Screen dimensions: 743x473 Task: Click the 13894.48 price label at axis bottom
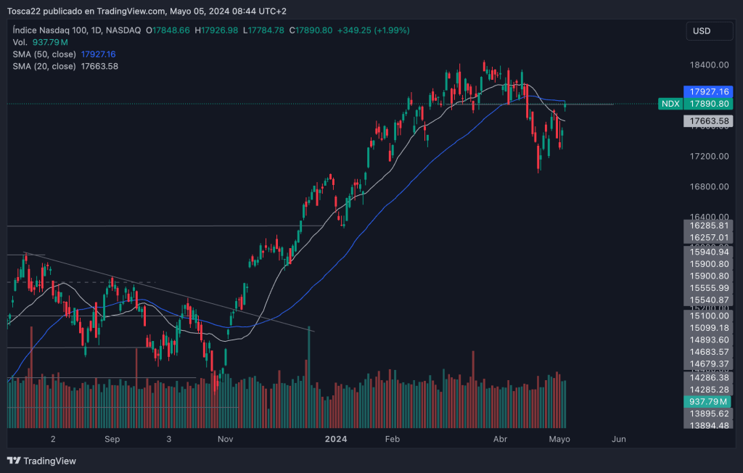tap(708, 425)
